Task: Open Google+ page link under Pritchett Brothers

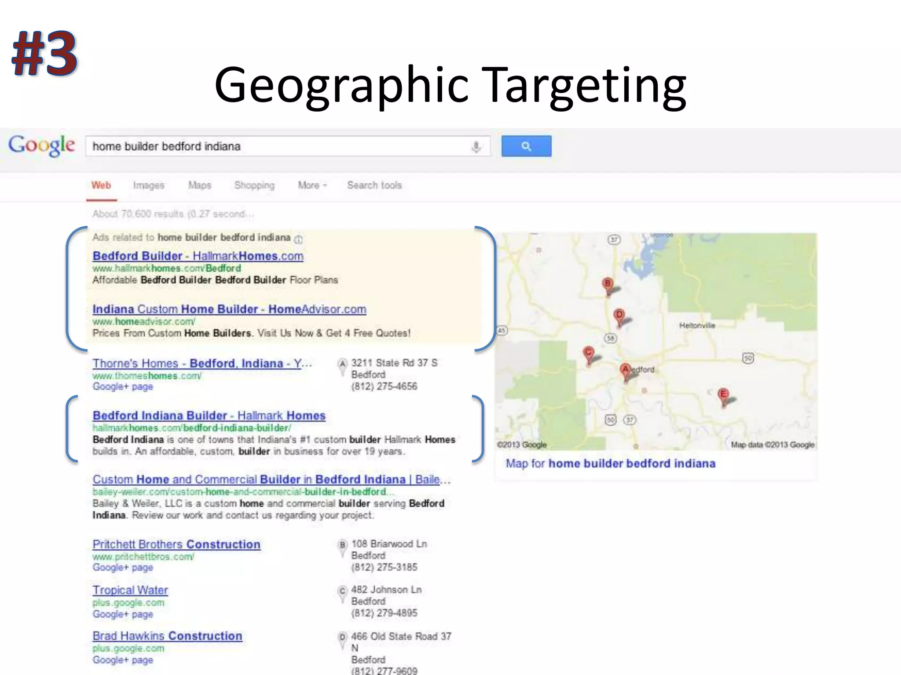Action: [x=123, y=567]
